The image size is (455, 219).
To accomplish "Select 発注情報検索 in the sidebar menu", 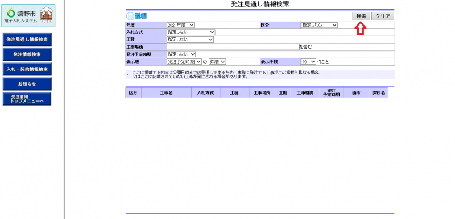I will (x=27, y=54).
